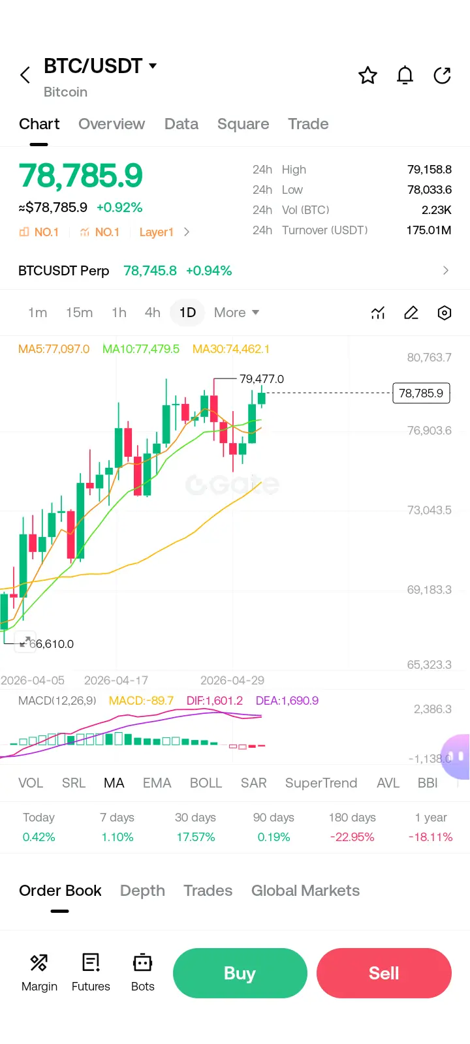Tap MACD(12,26,9) indicator label
Viewport: 470px width, 1044px height.
pyautogui.click(x=57, y=701)
